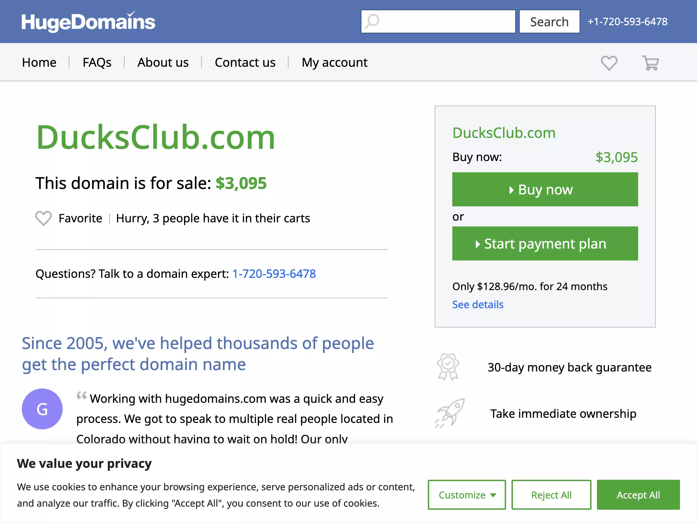This screenshot has width=697, height=523.
Task: Accept All cookies
Action: click(x=638, y=495)
